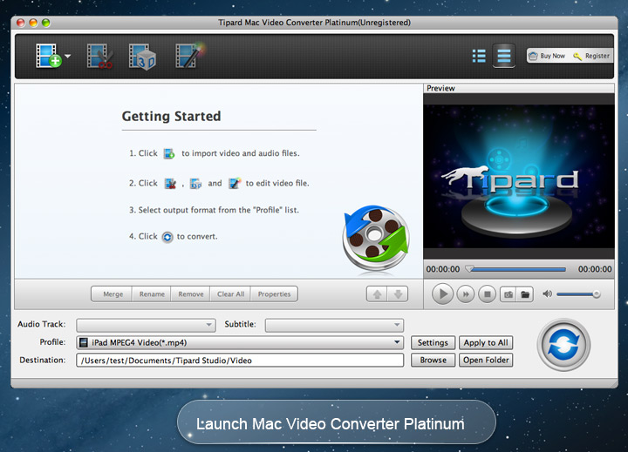Switch to the thumbnail list view mode
Viewport: 628px width, 452px height.
pos(504,56)
